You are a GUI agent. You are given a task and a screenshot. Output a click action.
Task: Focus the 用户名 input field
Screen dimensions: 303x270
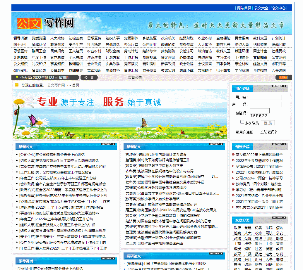[266, 97]
